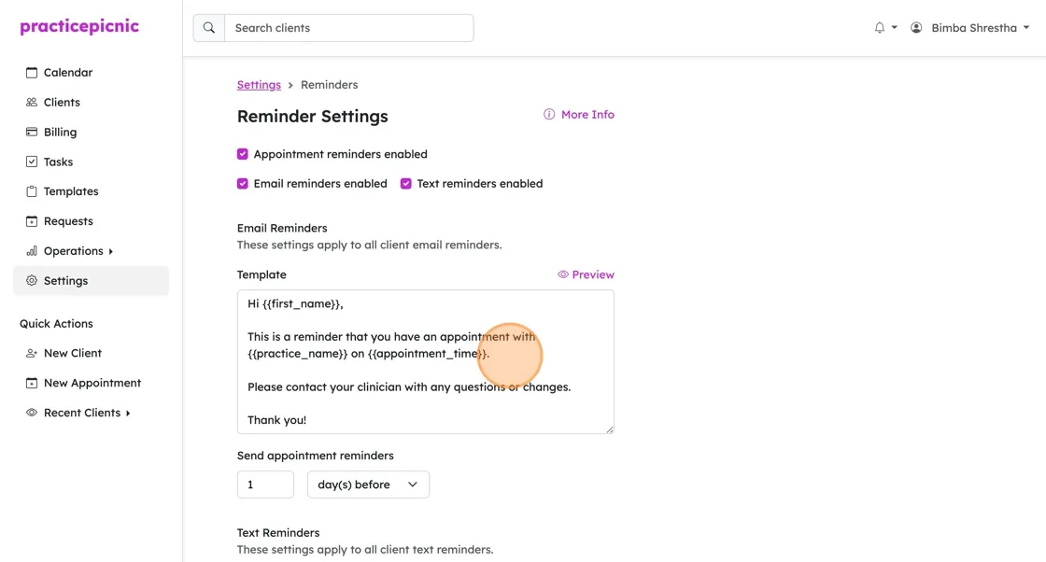Click the search magnifier icon

[209, 28]
